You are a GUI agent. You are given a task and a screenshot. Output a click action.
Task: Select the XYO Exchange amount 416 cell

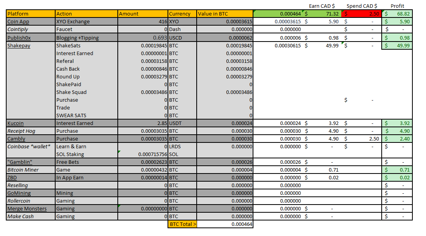143,22
